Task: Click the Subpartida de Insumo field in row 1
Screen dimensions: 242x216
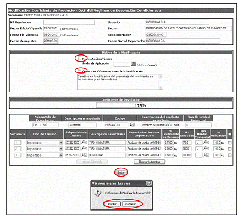Action: [72, 142]
